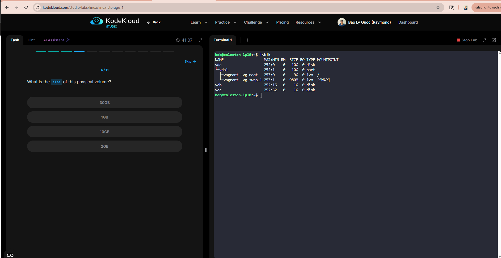Expand the task panel to fullscreen

200,40
